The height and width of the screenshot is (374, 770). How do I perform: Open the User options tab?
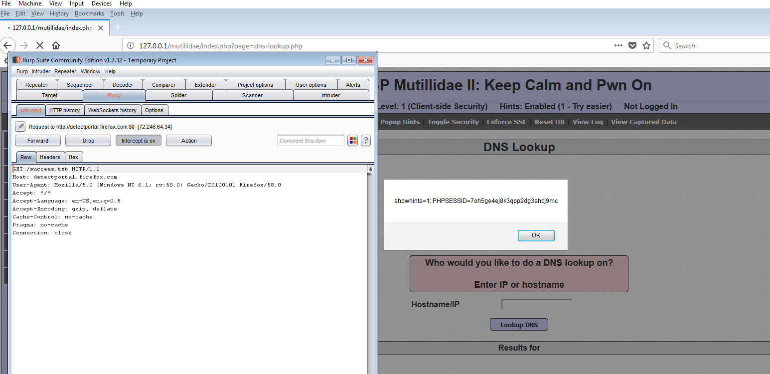[x=311, y=85]
